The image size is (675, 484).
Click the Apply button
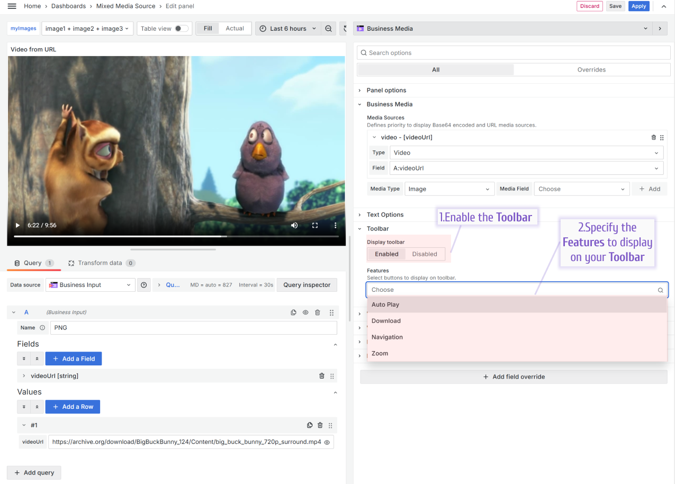pos(638,6)
